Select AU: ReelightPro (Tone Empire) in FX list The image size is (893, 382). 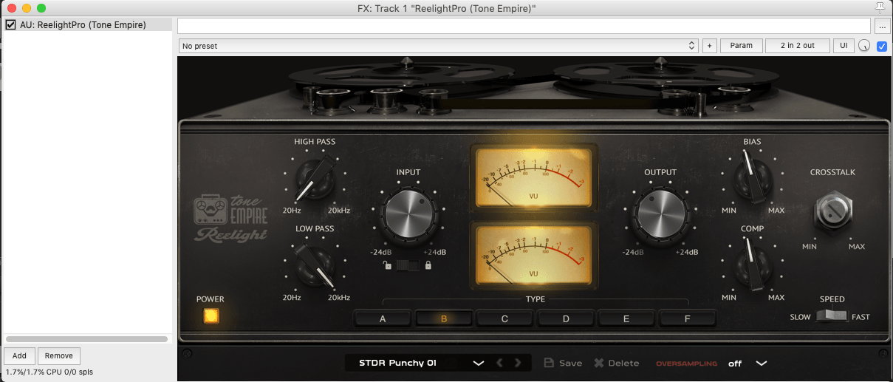coord(83,24)
